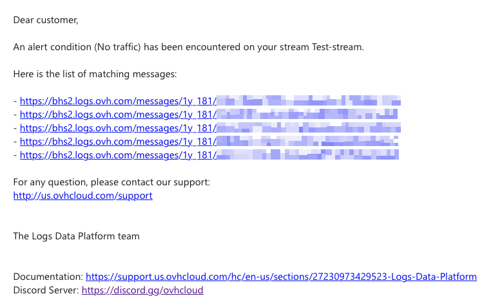Viewport: 502px width, 305px height.
Task: Click the blurred ID of fourth message link
Action: (307, 141)
